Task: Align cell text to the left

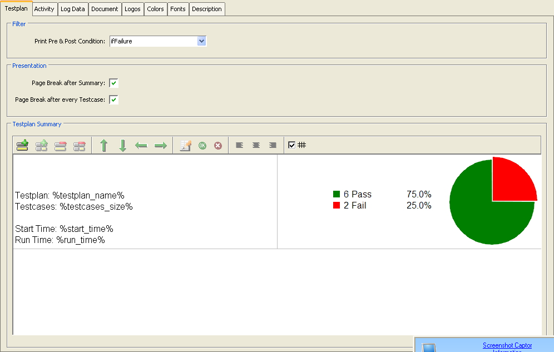Action: click(239, 146)
